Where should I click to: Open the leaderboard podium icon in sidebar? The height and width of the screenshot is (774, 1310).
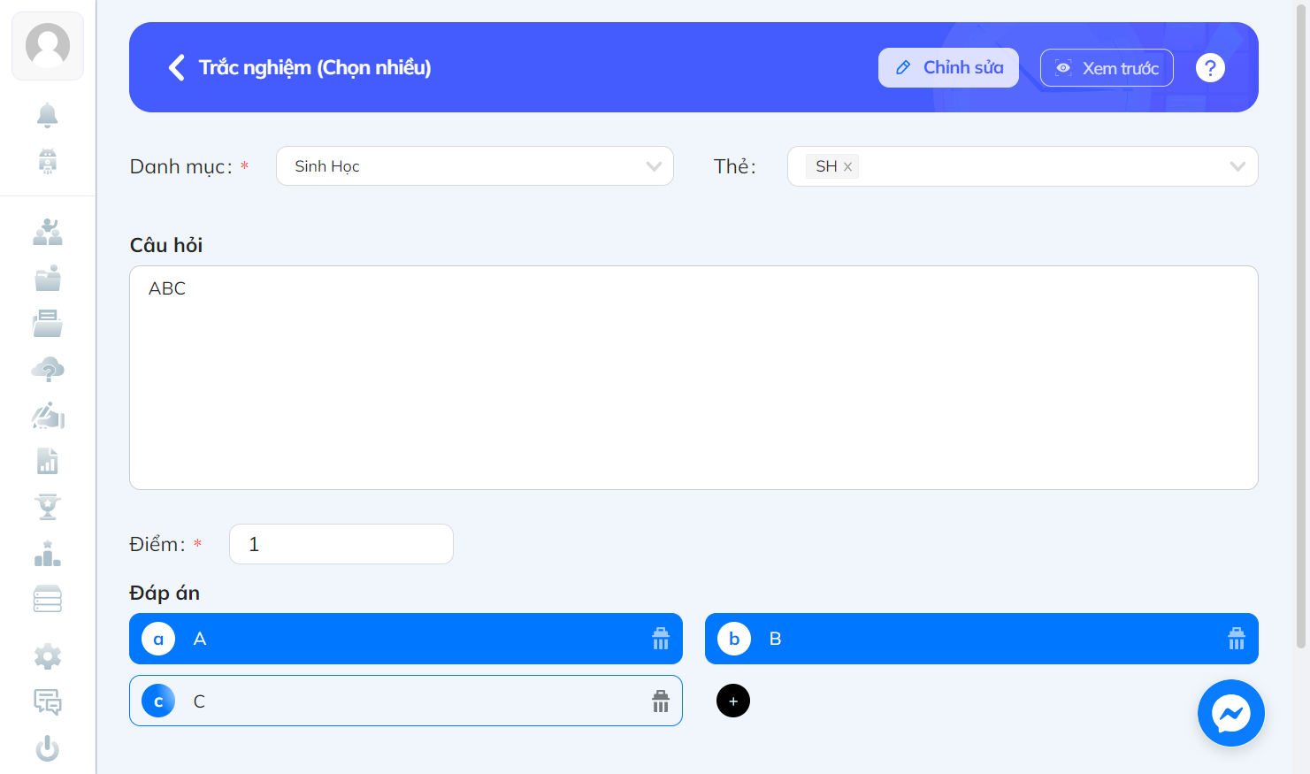pyautogui.click(x=48, y=554)
